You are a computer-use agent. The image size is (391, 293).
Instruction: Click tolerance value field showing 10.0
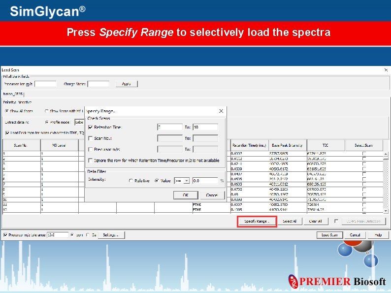pos(58,235)
